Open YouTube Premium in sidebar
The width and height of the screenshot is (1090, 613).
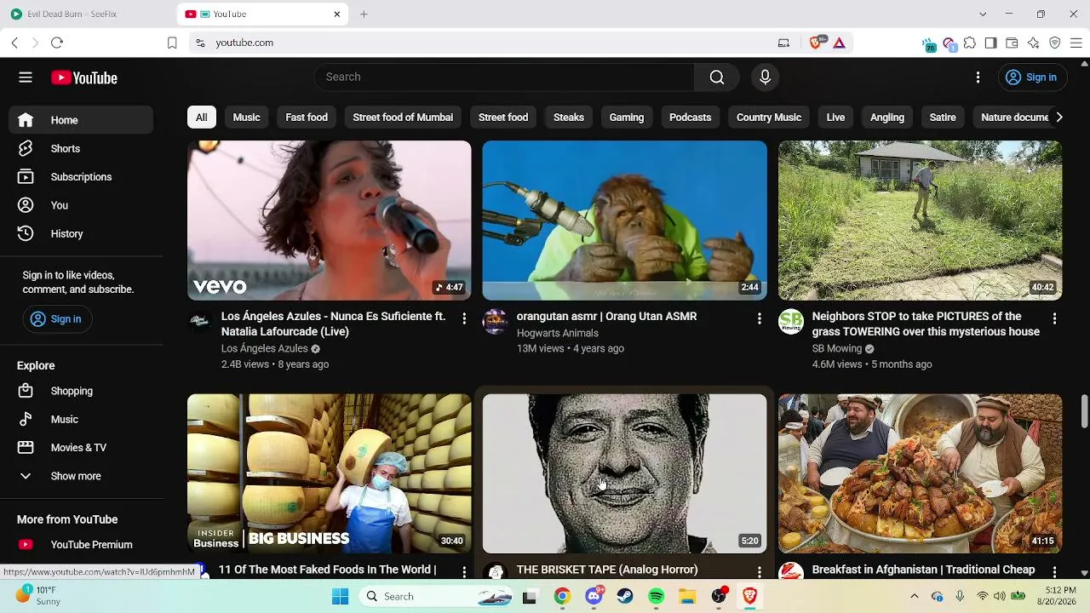click(x=81, y=545)
